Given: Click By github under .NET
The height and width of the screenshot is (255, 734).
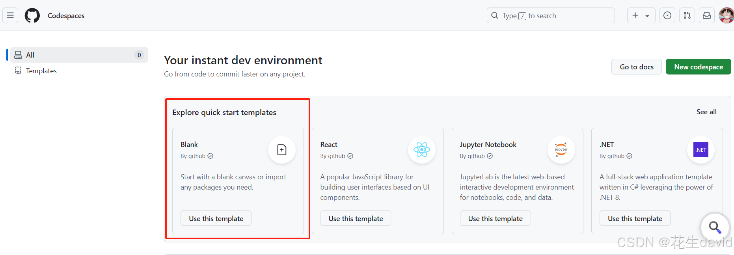Looking at the screenshot, I should pos(612,156).
